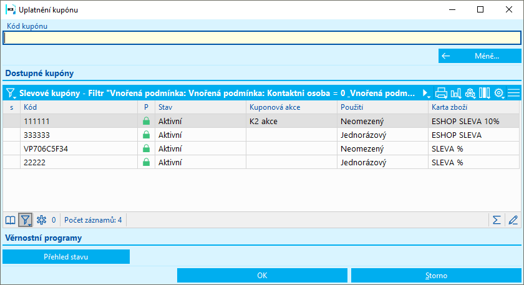Click the Karta zboží column header

[x=474, y=107]
